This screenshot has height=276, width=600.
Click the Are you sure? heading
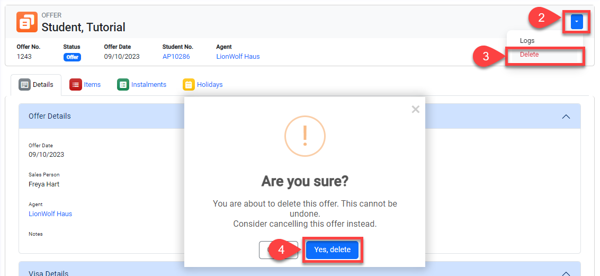(305, 181)
